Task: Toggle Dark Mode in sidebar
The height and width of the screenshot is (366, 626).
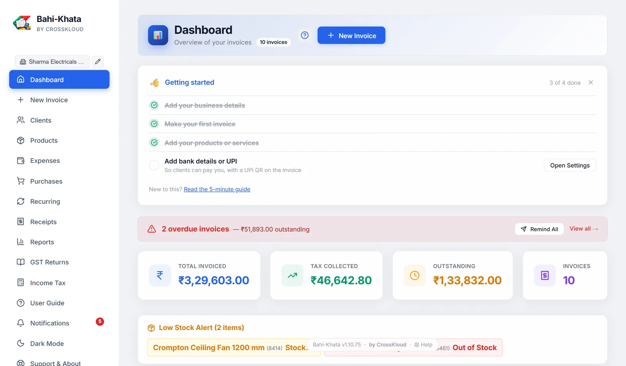Action: click(x=59, y=343)
